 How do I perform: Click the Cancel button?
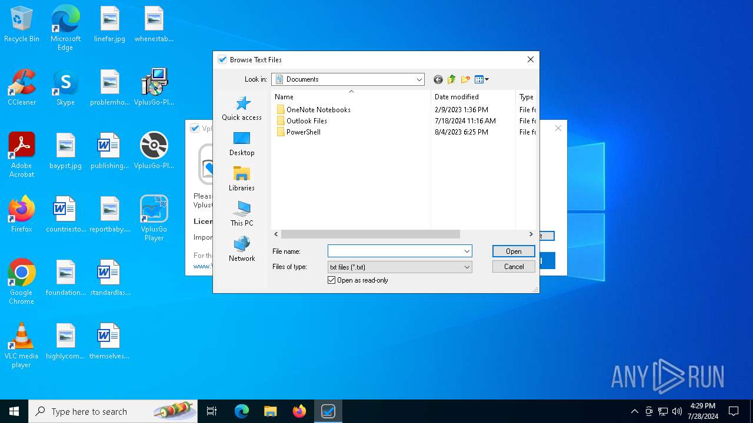(514, 267)
